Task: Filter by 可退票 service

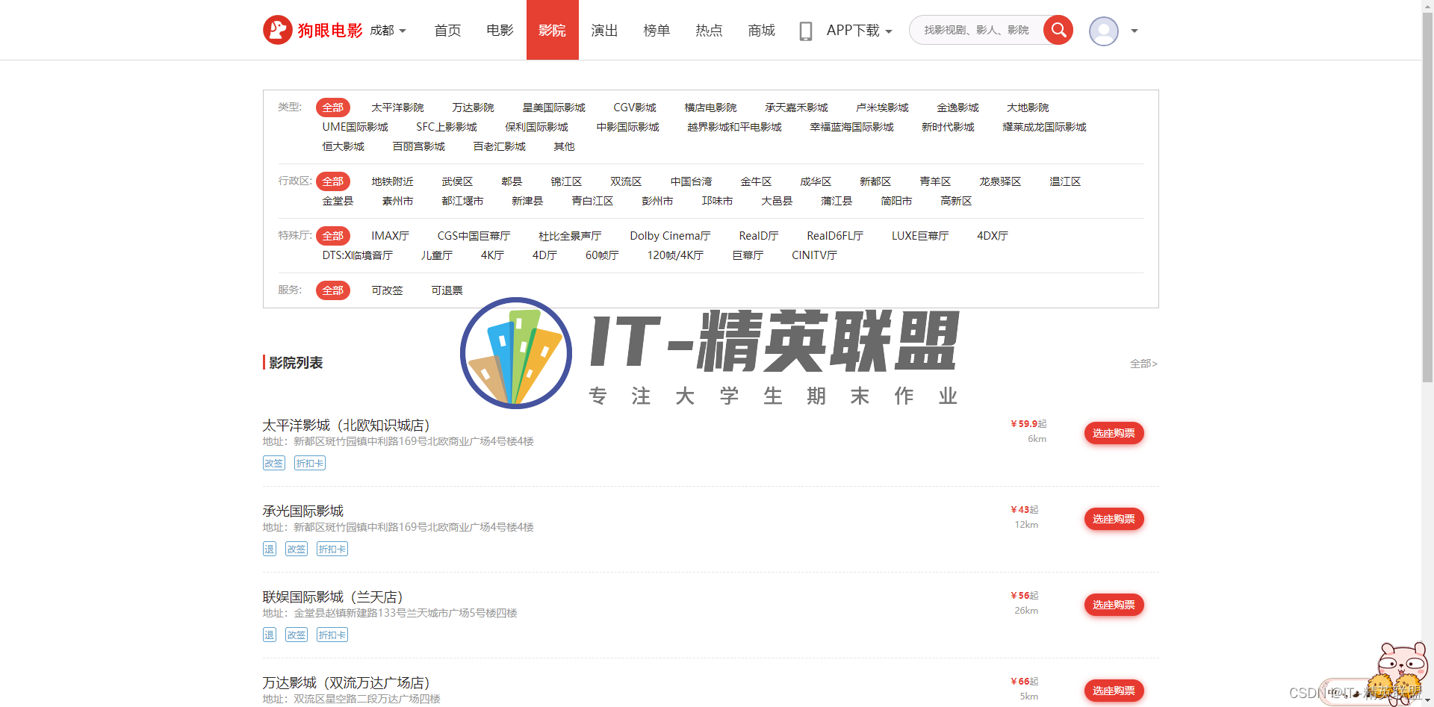Action: tap(447, 290)
